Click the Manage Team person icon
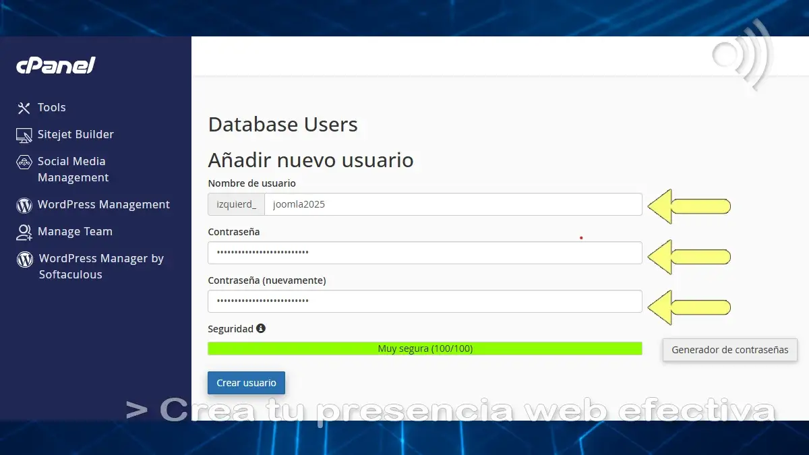The width and height of the screenshot is (809, 455). 24,232
